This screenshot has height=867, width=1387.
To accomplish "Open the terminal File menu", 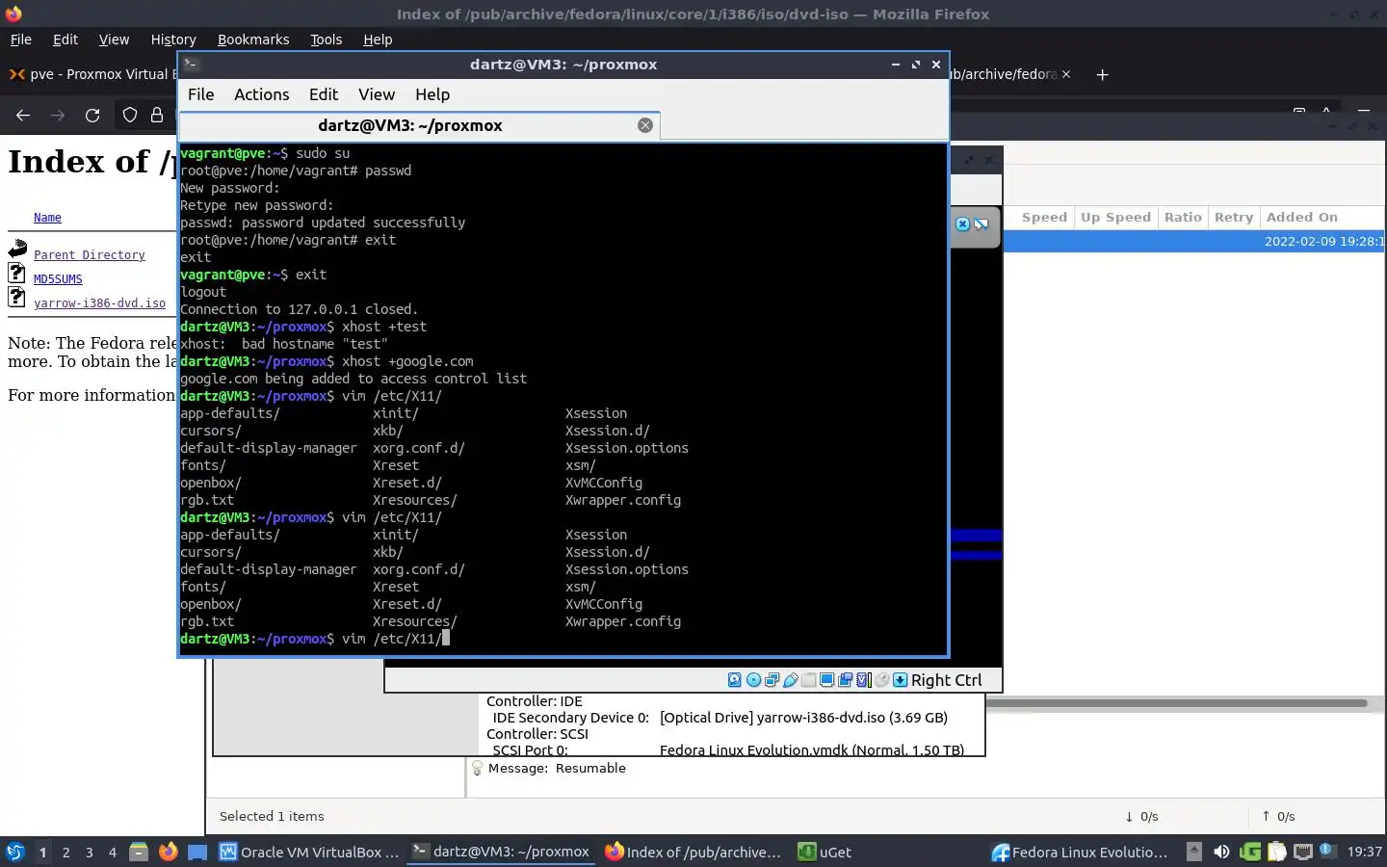I will pos(200,94).
